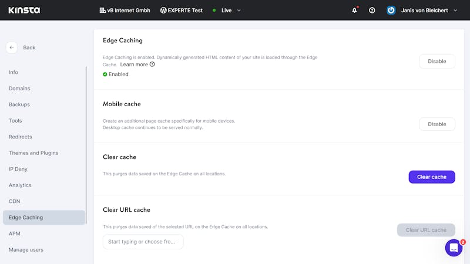
Task: Click the Kinsta logo
Action: (x=24, y=11)
